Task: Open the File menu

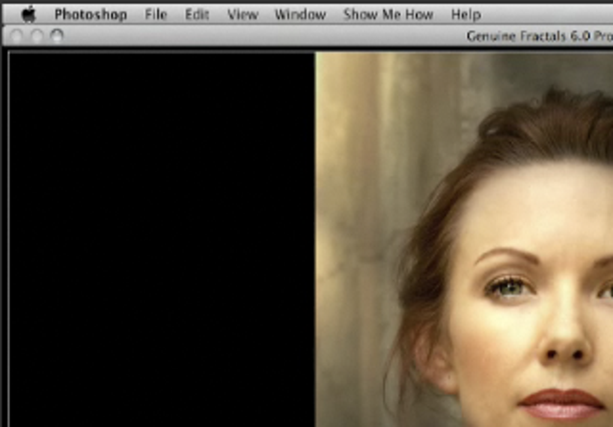Action: 156,15
